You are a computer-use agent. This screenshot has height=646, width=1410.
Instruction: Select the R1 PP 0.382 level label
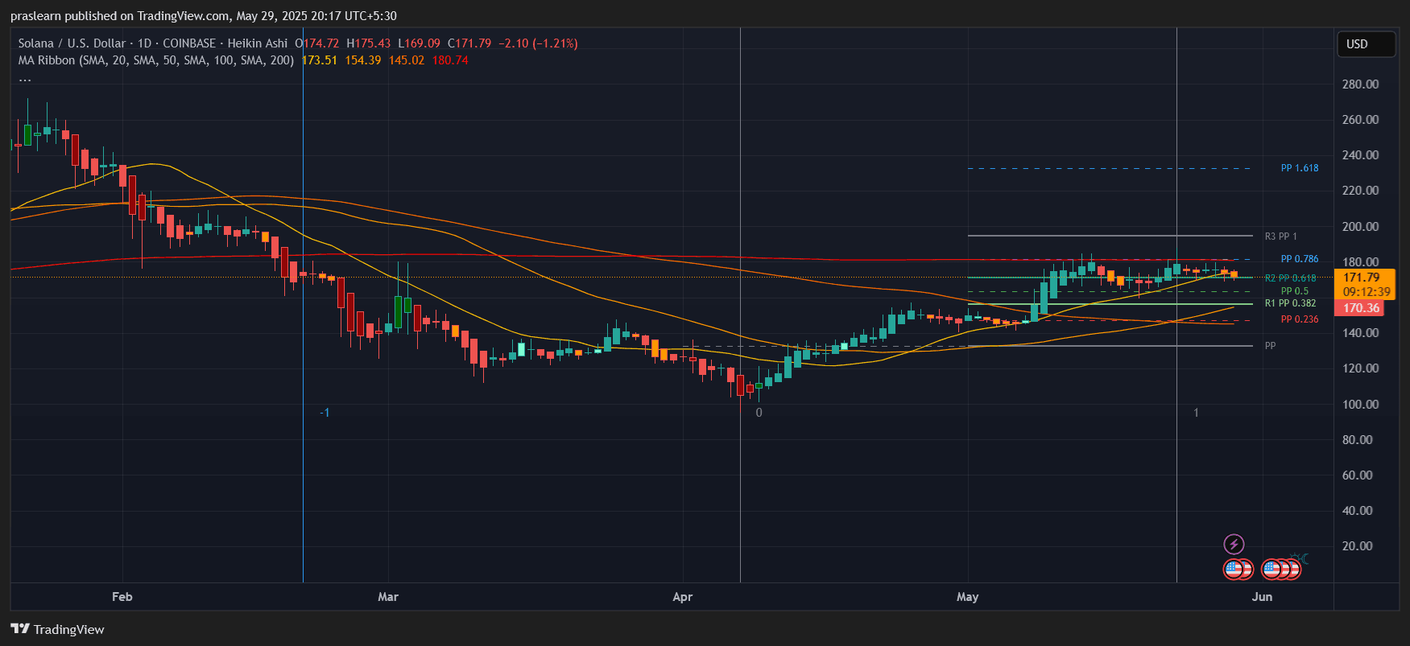1291,303
